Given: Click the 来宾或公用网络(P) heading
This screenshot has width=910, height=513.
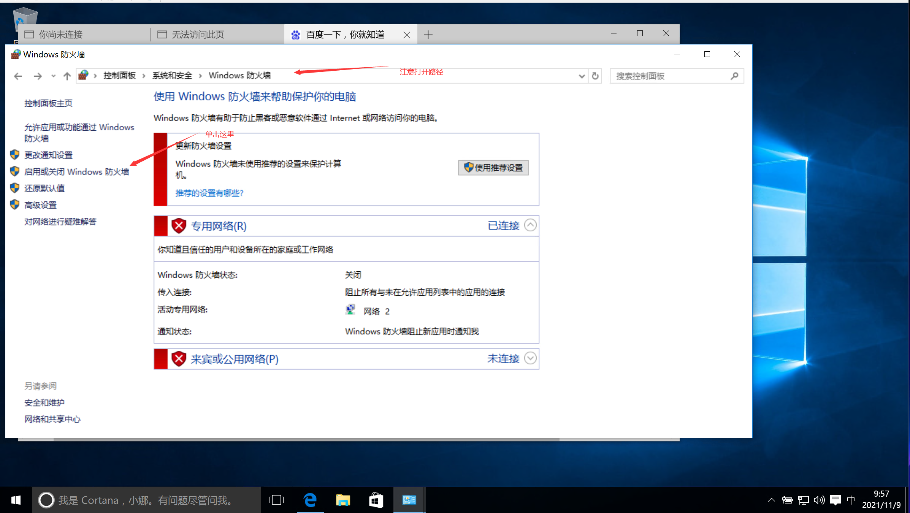Looking at the screenshot, I should tap(235, 359).
